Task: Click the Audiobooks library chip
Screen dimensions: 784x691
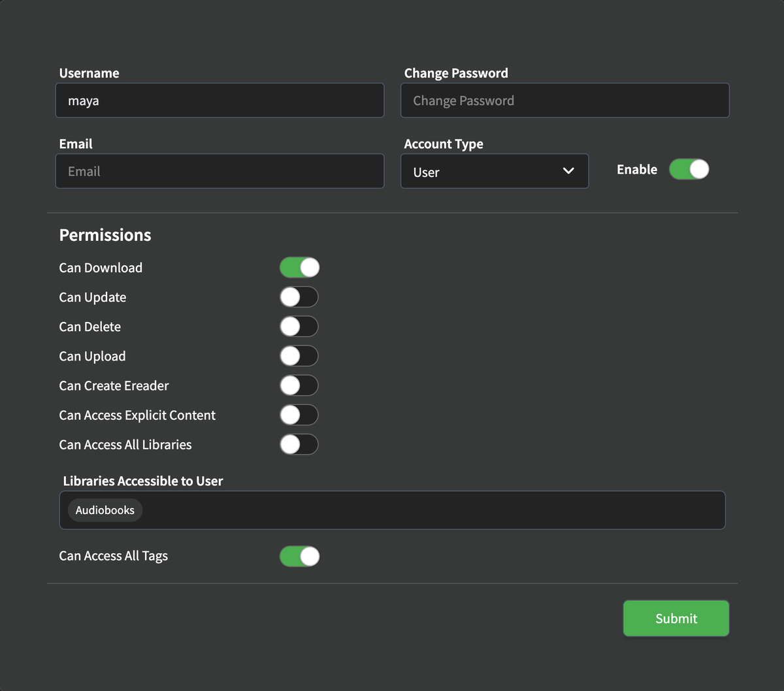Action: [105, 510]
